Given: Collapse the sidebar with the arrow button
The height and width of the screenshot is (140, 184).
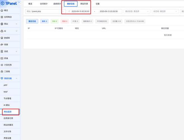Looking at the screenshot, I should tap(21, 4).
